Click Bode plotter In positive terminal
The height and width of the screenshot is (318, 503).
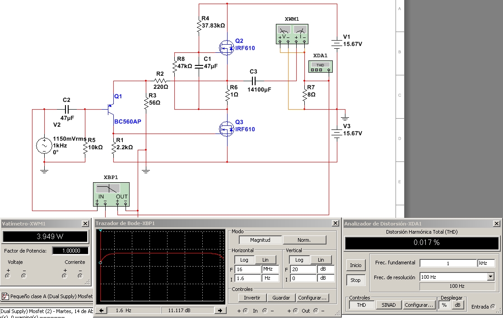click(x=246, y=311)
